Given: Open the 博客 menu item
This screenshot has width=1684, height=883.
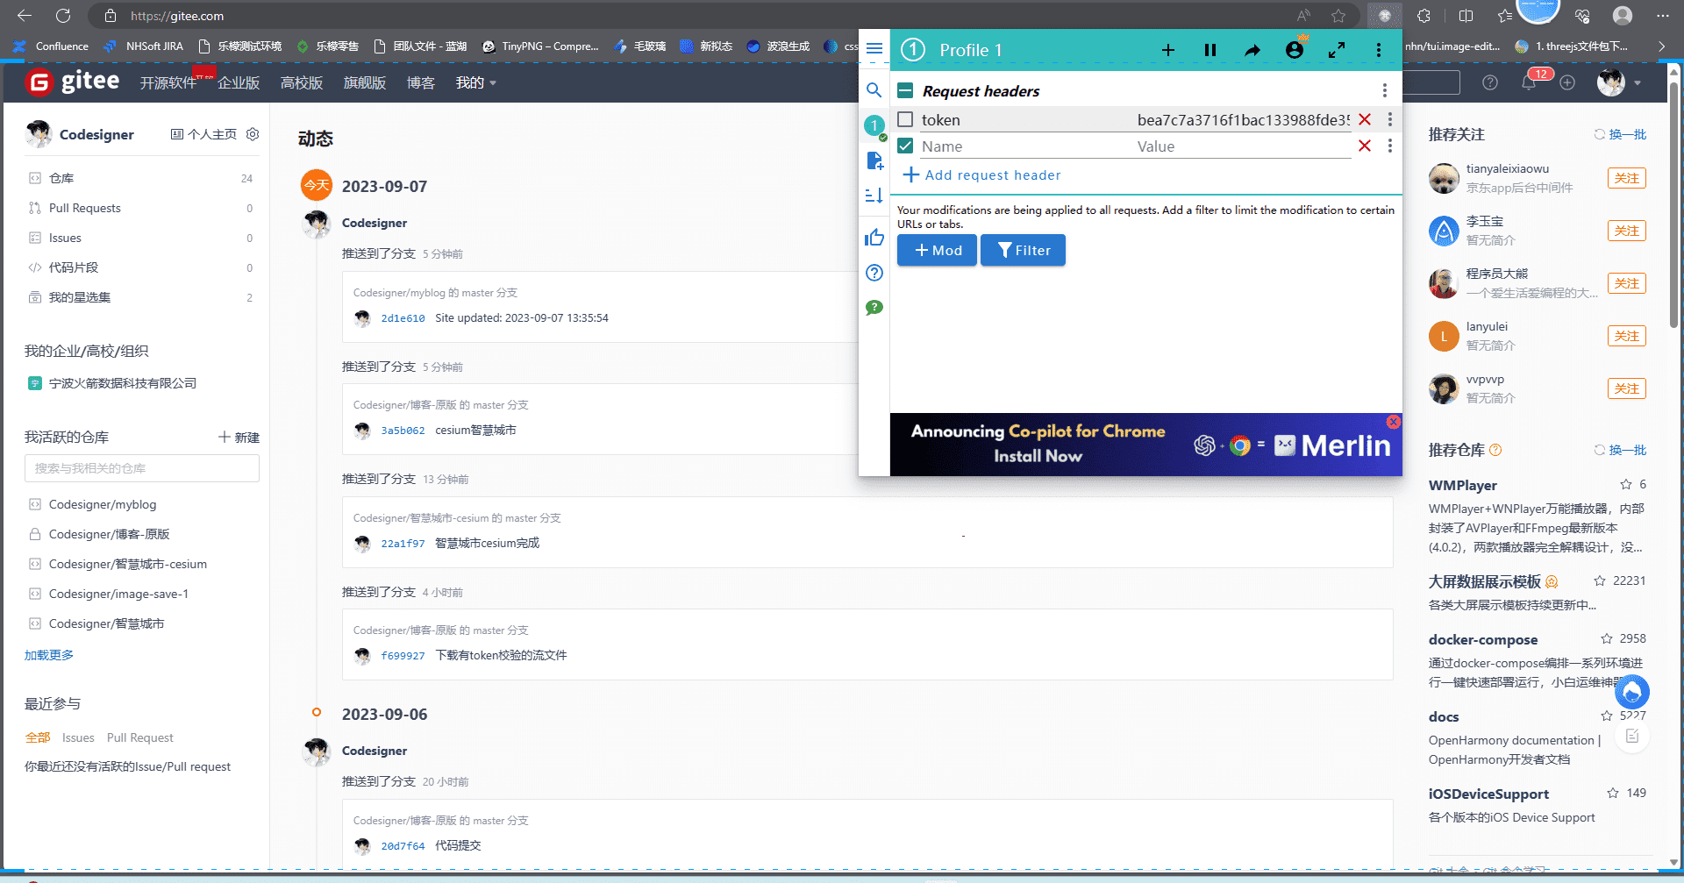Looking at the screenshot, I should click(x=421, y=82).
